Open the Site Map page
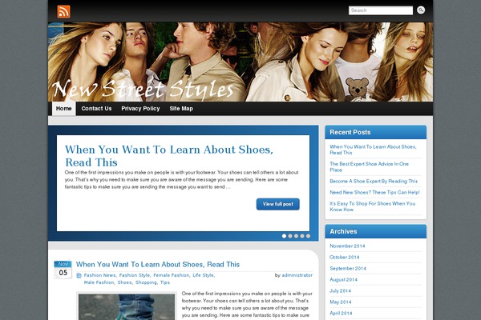 pos(181,109)
